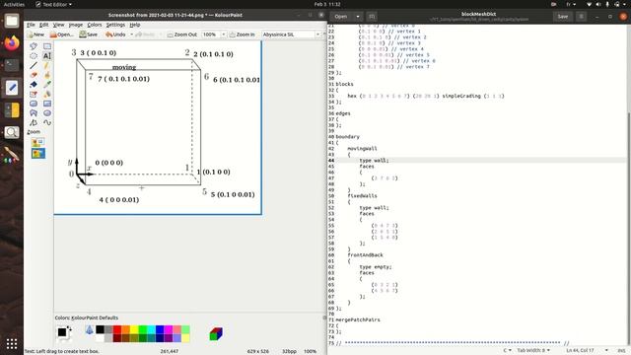Screen dimensions: 631x355
Task: Select the Spraycan tool
Action: (x=47, y=95)
